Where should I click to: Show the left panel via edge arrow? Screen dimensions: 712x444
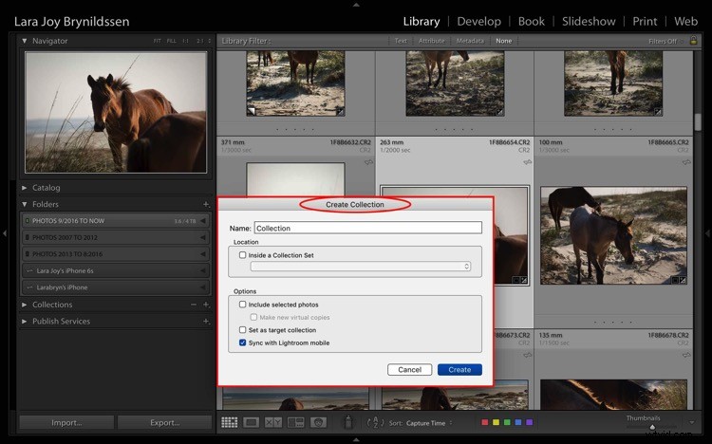coord(5,233)
